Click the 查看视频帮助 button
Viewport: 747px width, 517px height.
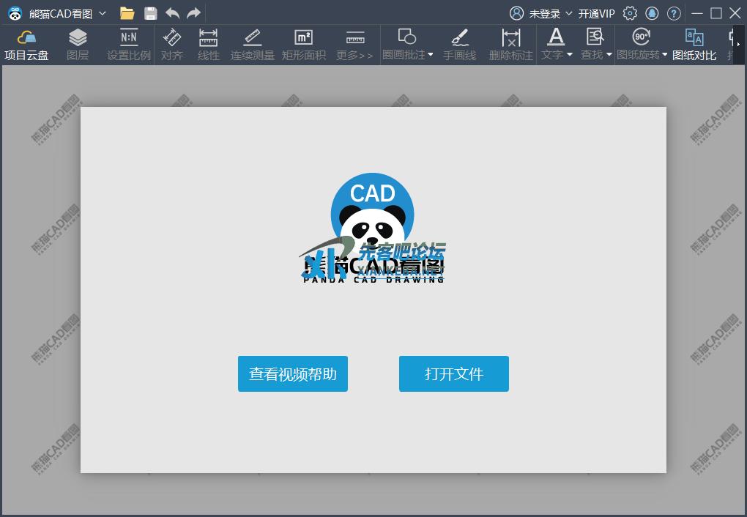coord(292,374)
